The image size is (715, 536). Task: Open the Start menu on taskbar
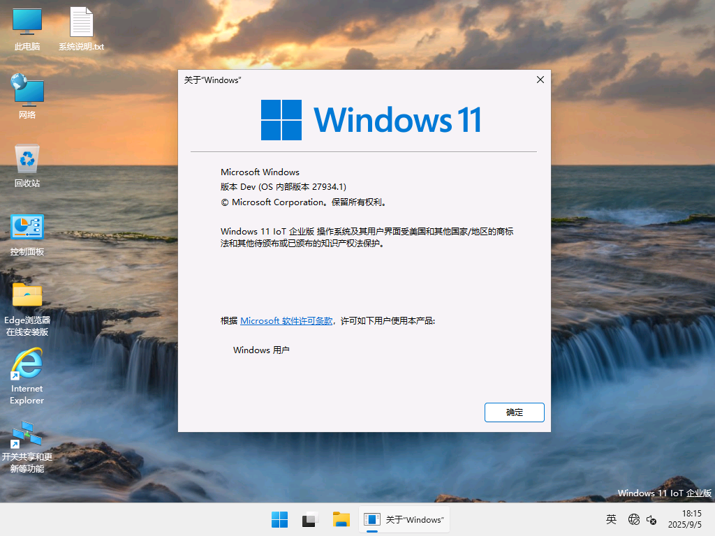(x=279, y=519)
